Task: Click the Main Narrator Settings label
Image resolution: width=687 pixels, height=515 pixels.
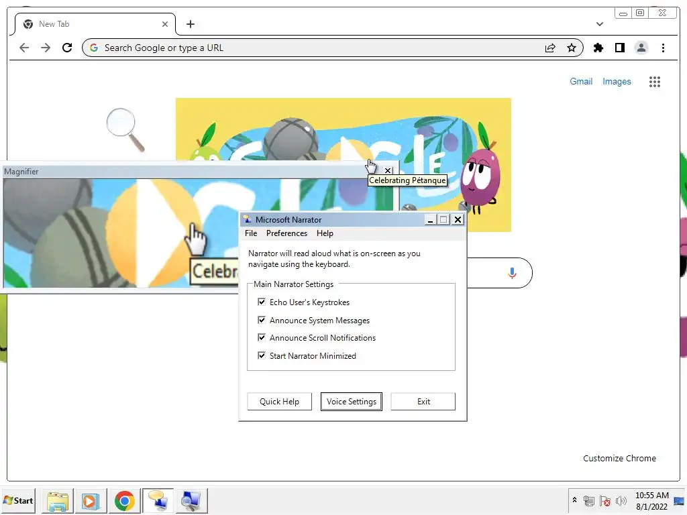Action: coord(294,284)
